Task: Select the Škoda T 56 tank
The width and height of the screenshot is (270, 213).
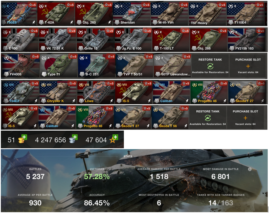Action: pyautogui.click(x=170, y=117)
